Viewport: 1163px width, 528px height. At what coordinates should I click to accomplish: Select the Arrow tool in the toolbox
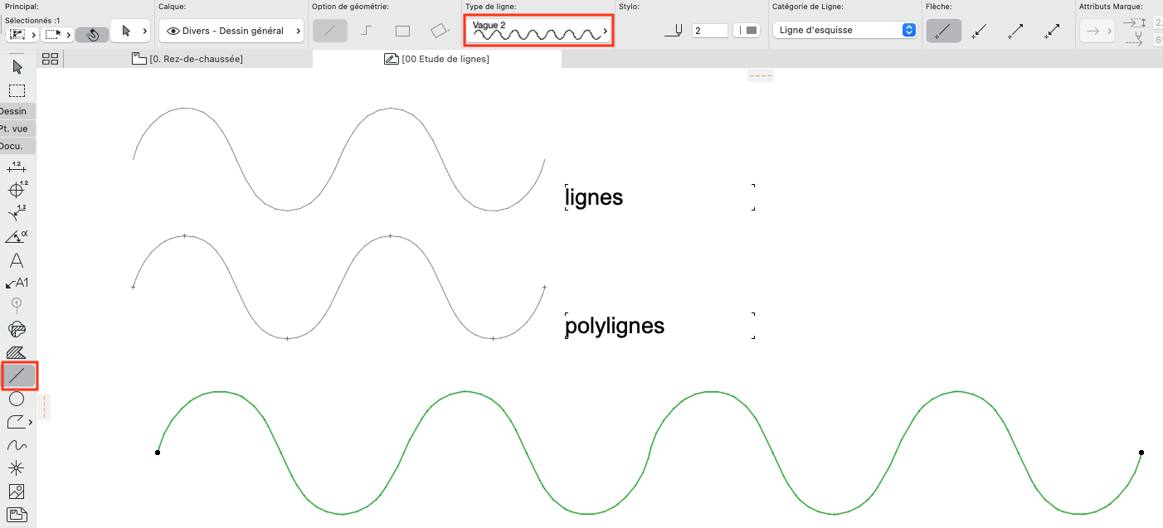tap(17, 67)
